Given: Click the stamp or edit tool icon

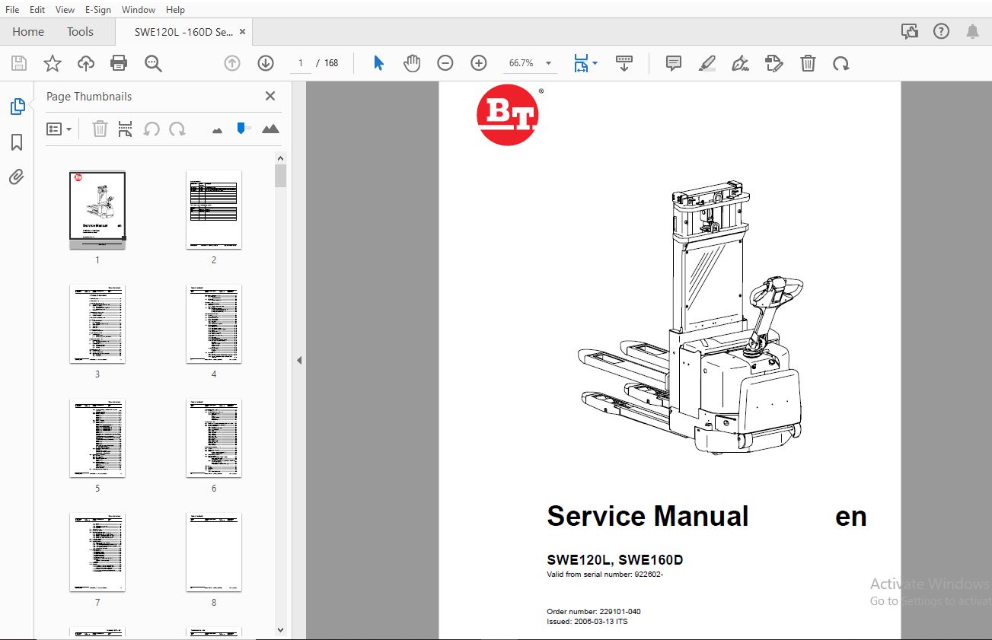Looking at the screenshot, I should 774,63.
